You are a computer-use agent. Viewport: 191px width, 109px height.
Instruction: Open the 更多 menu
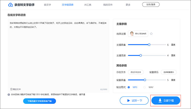click(x=128, y=5)
